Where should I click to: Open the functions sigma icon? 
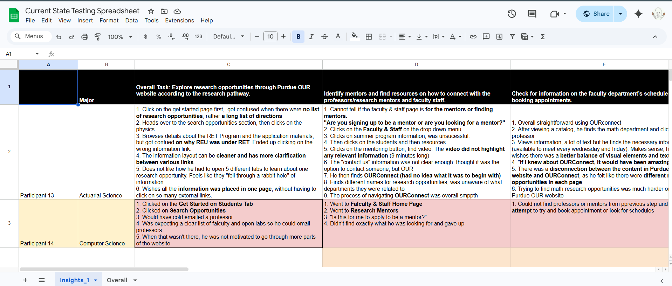[x=542, y=37]
